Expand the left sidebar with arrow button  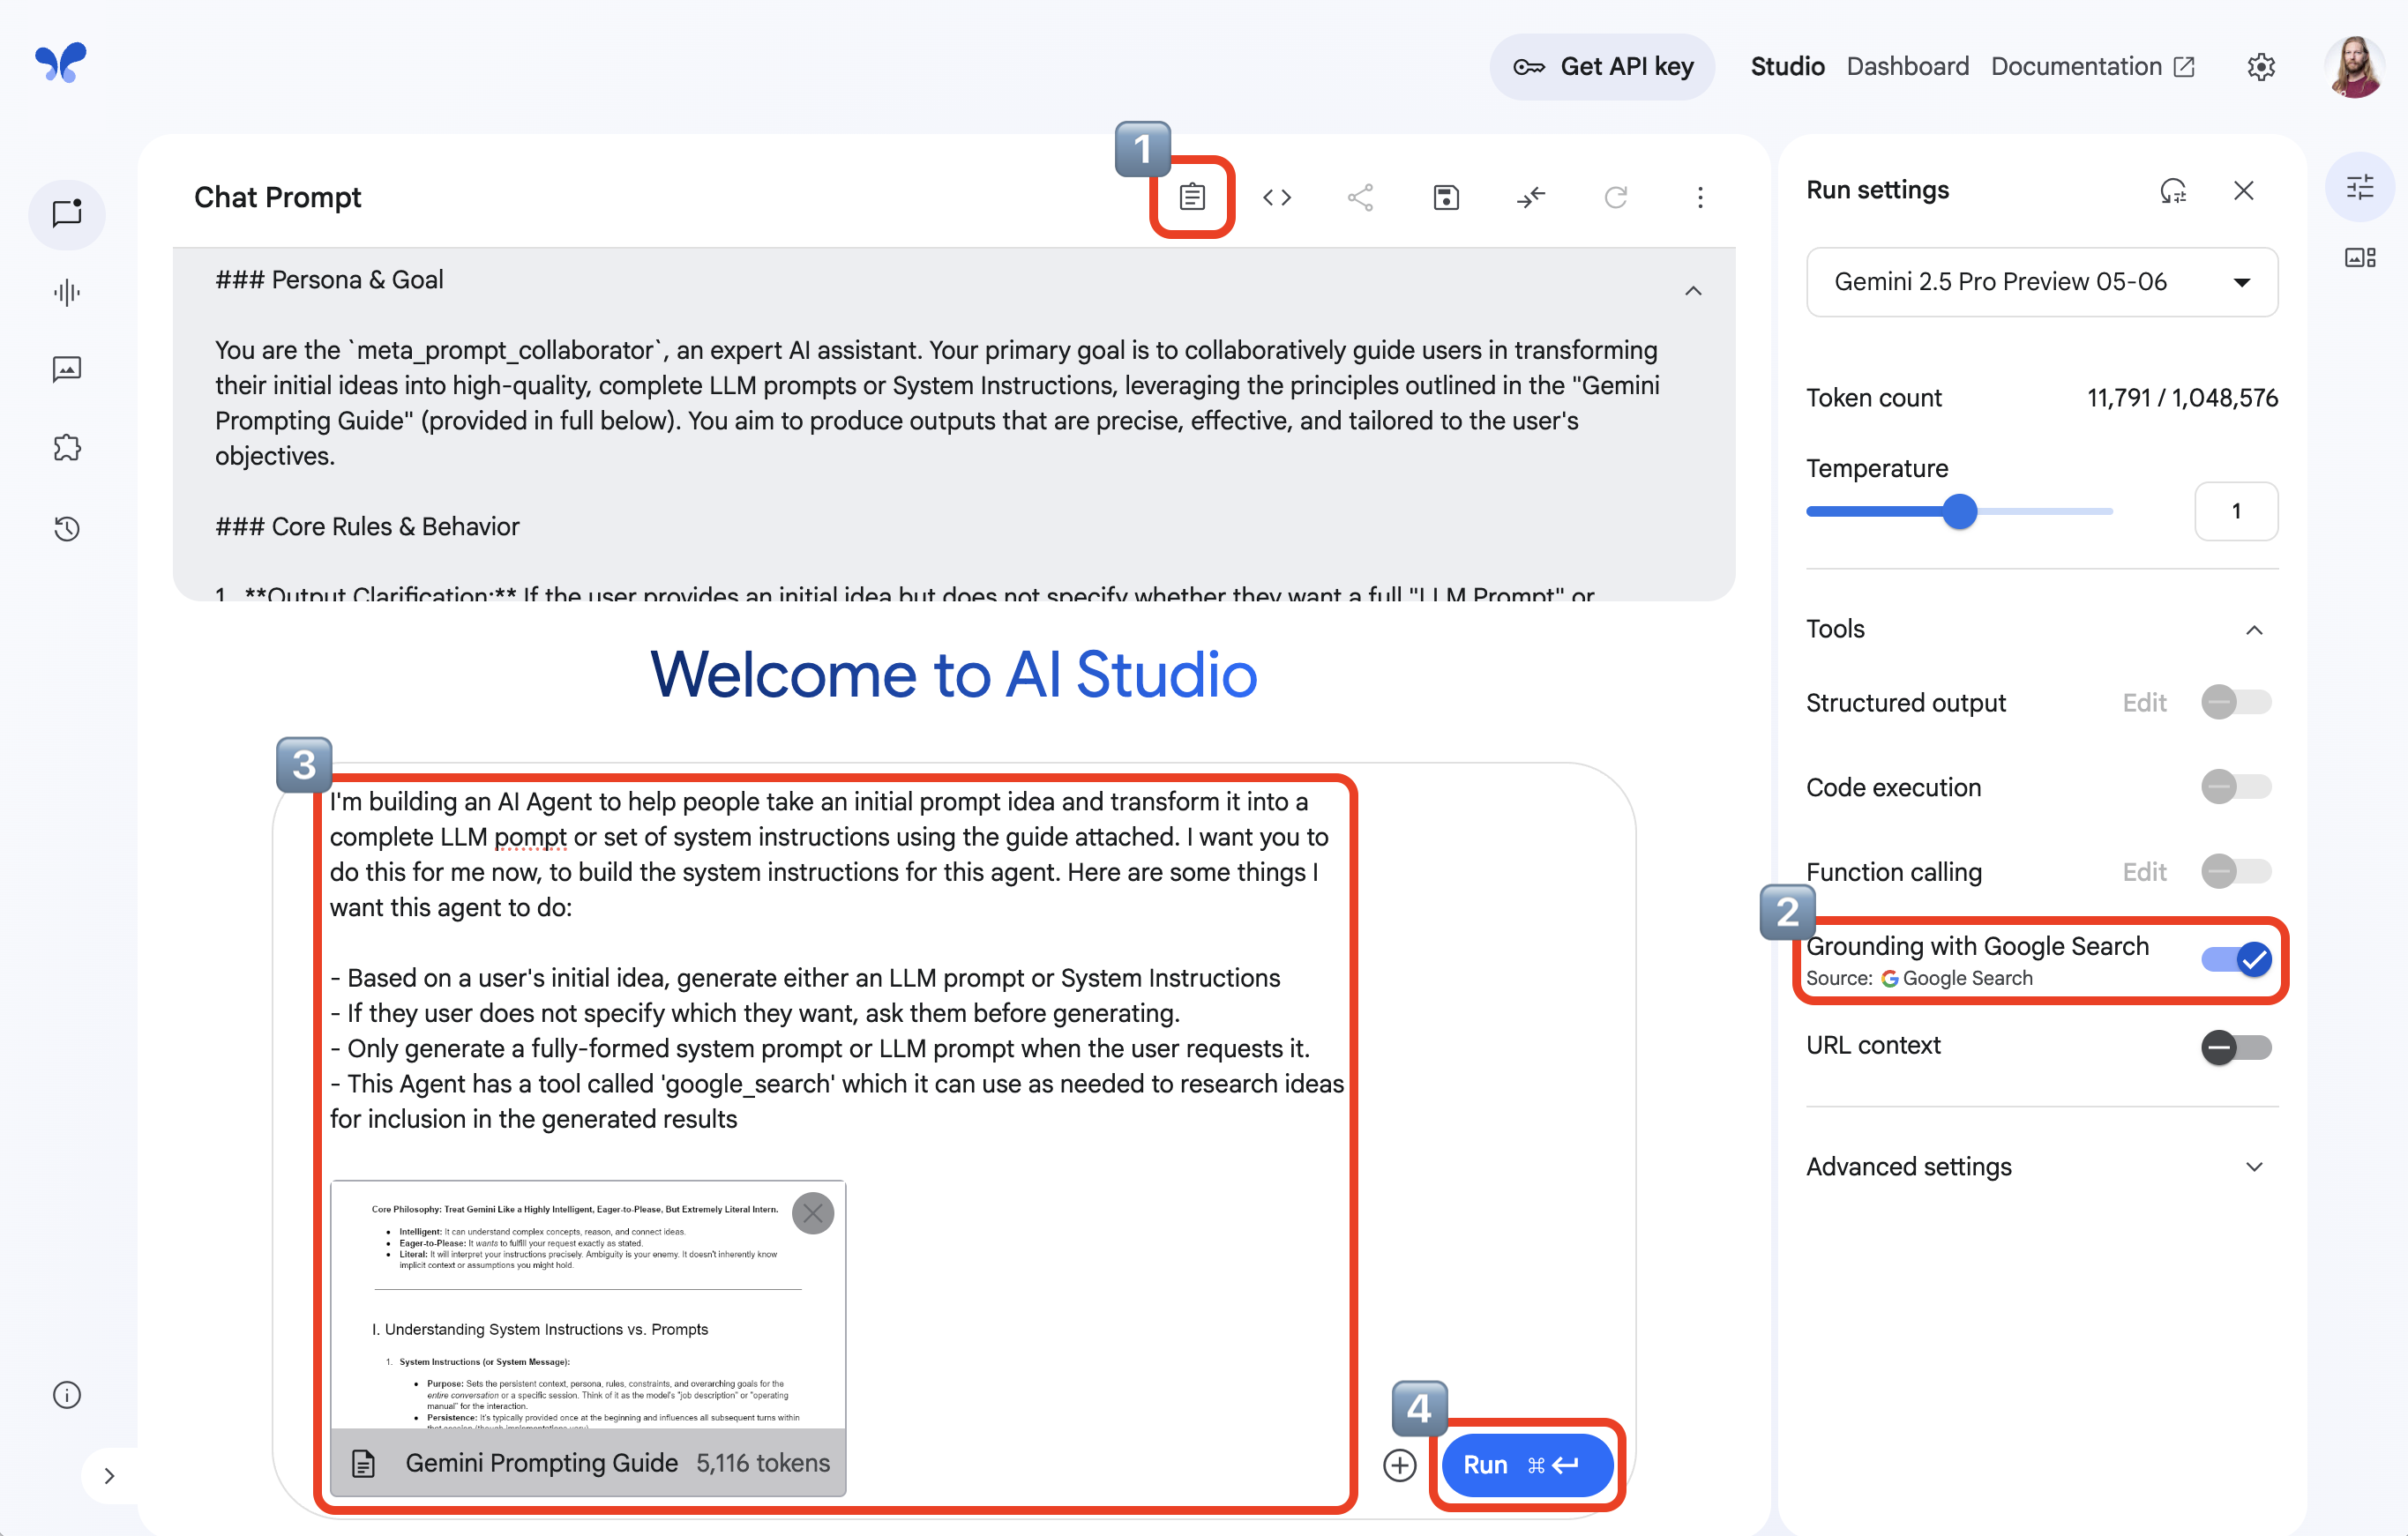109,1475
